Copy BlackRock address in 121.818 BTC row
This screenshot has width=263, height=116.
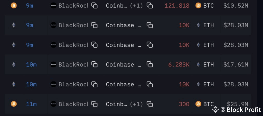95,6
